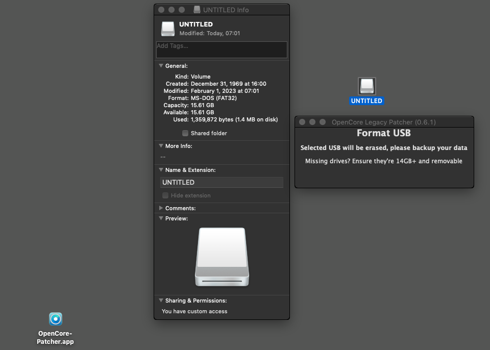Click the Available value 15.61 GB
The width and height of the screenshot is (490, 350).
click(x=203, y=112)
